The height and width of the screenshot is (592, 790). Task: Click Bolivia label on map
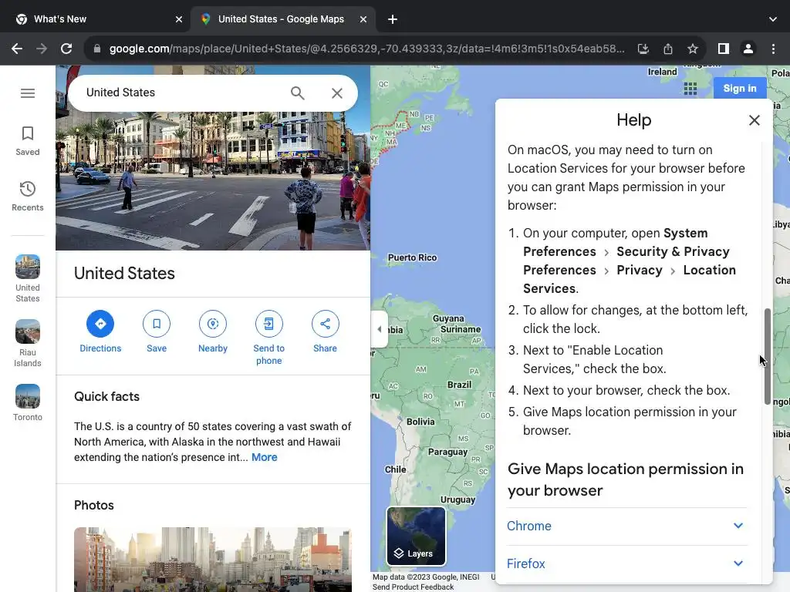coord(420,422)
